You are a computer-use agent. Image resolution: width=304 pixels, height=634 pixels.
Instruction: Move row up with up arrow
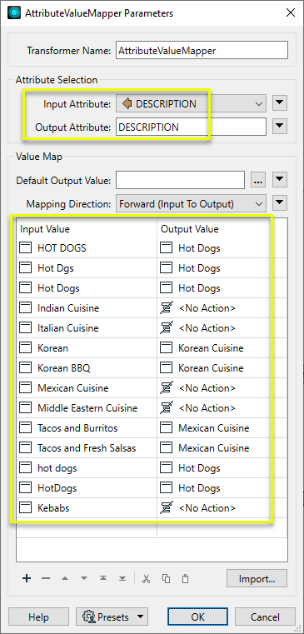(65, 579)
